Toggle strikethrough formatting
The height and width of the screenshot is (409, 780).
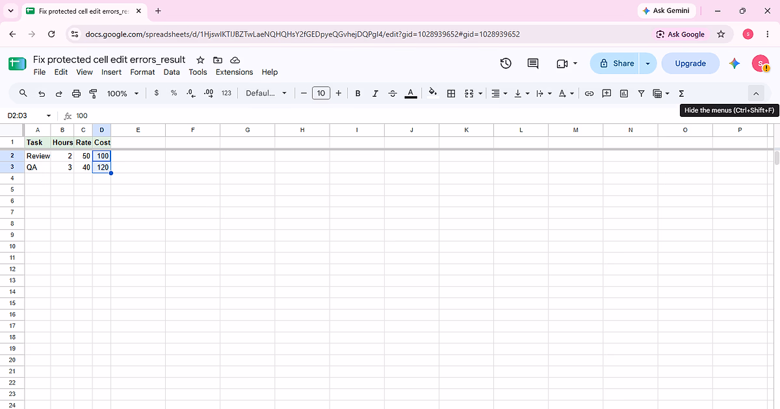(x=393, y=93)
